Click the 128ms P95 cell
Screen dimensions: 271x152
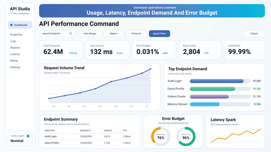click(x=127, y=136)
